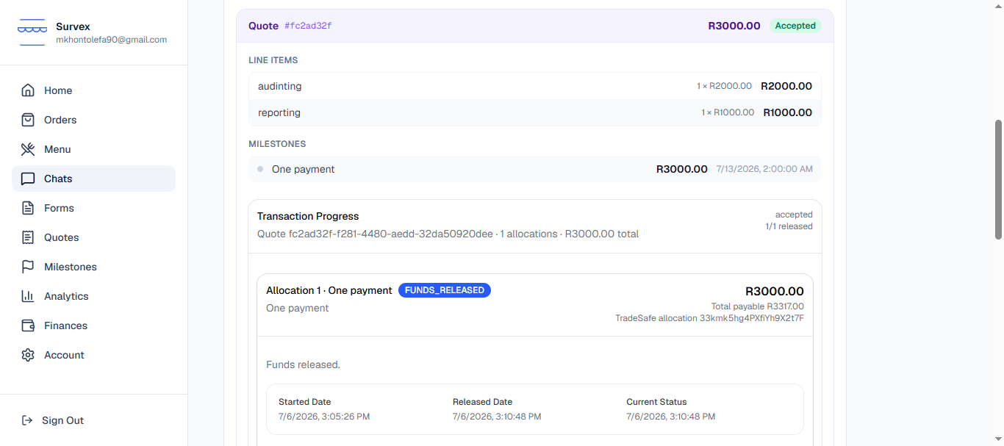1004x446 pixels.
Task: Open the Forms page
Action: pyautogui.click(x=93, y=208)
